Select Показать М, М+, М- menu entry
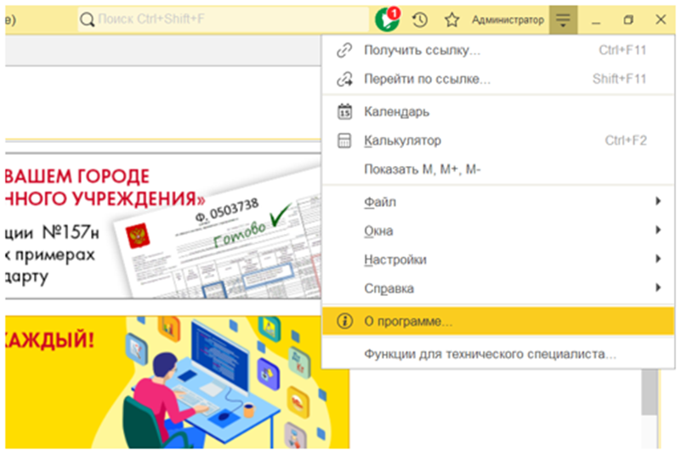Image resolution: width=681 pixels, height=462 pixels. click(422, 169)
